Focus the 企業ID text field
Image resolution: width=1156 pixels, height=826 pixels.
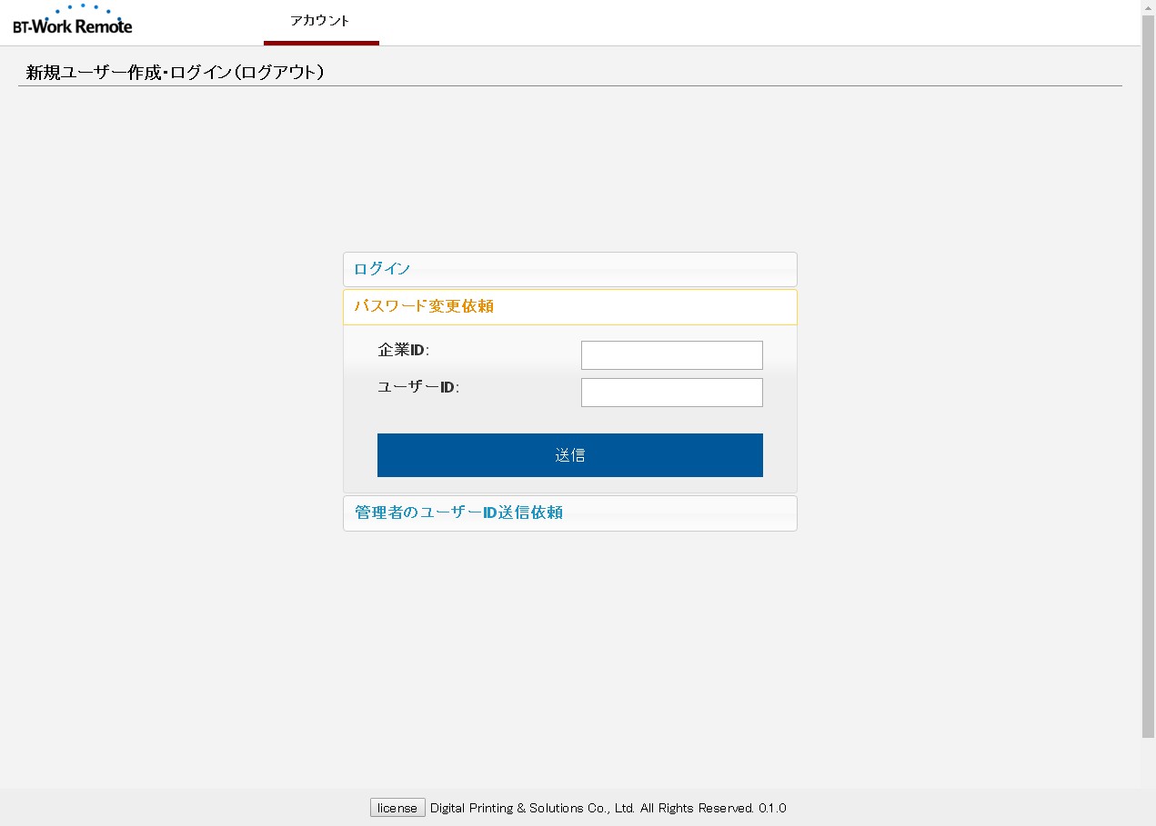pyautogui.click(x=671, y=355)
